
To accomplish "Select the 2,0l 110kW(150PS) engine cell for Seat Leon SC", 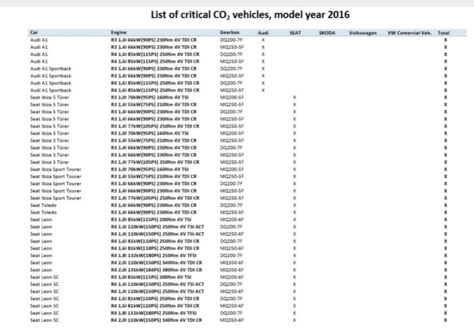I will 156,320.
